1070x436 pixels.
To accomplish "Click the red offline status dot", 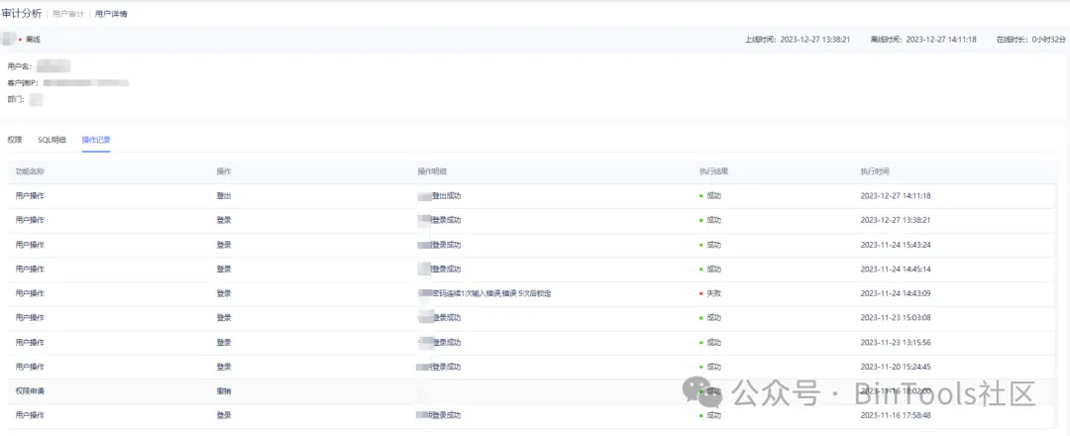I will pos(20,40).
